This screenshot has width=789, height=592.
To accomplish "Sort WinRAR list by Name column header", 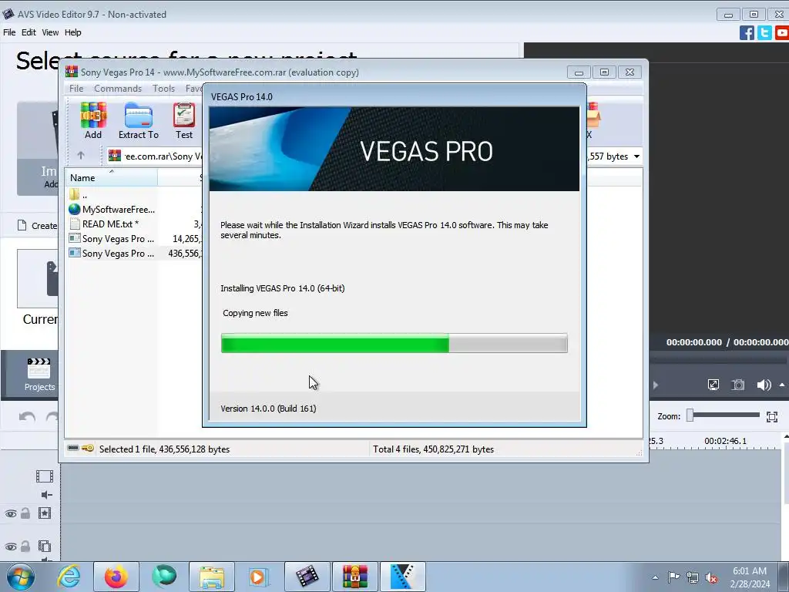I will (x=111, y=178).
